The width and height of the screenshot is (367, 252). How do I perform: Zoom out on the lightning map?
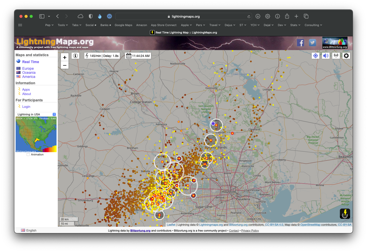click(65, 65)
